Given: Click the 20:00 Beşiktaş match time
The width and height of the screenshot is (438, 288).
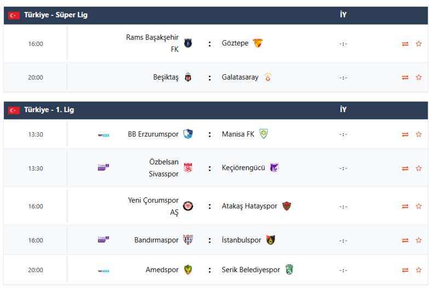Looking at the screenshot, I should [x=36, y=78].
